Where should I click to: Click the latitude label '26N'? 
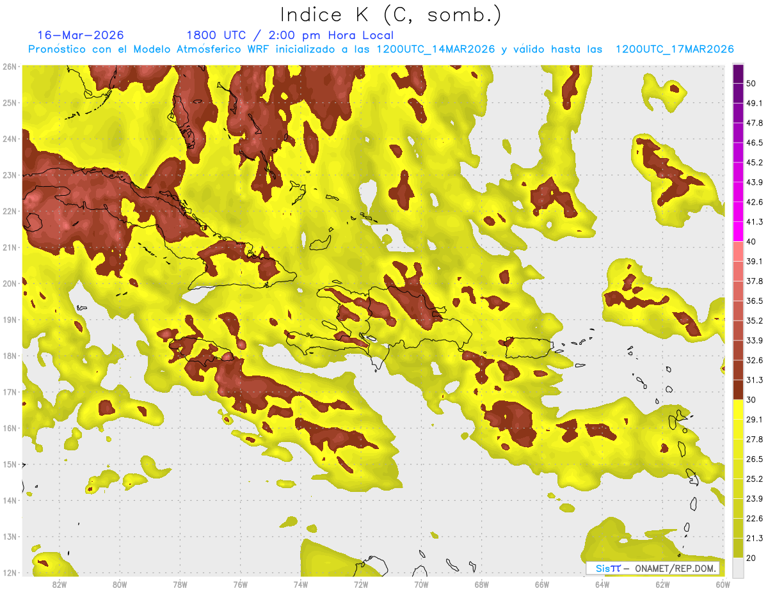click(x=10, y=67)
